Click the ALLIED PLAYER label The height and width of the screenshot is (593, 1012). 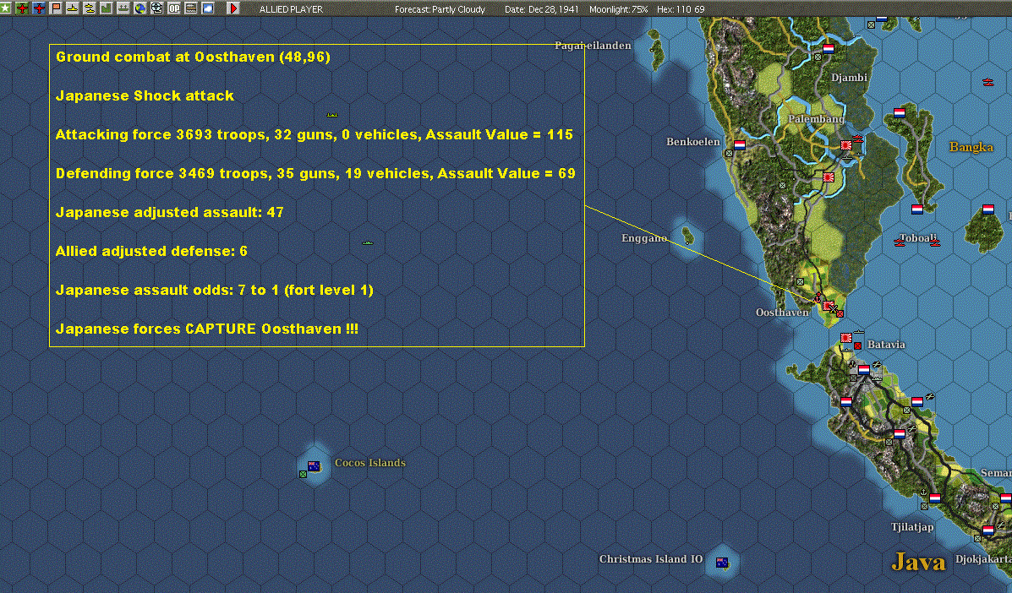[x=291, y=9]
